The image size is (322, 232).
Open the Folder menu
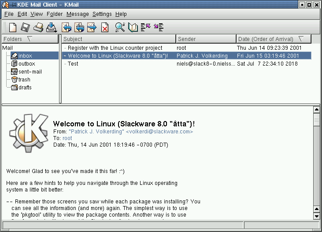point(55,14)
